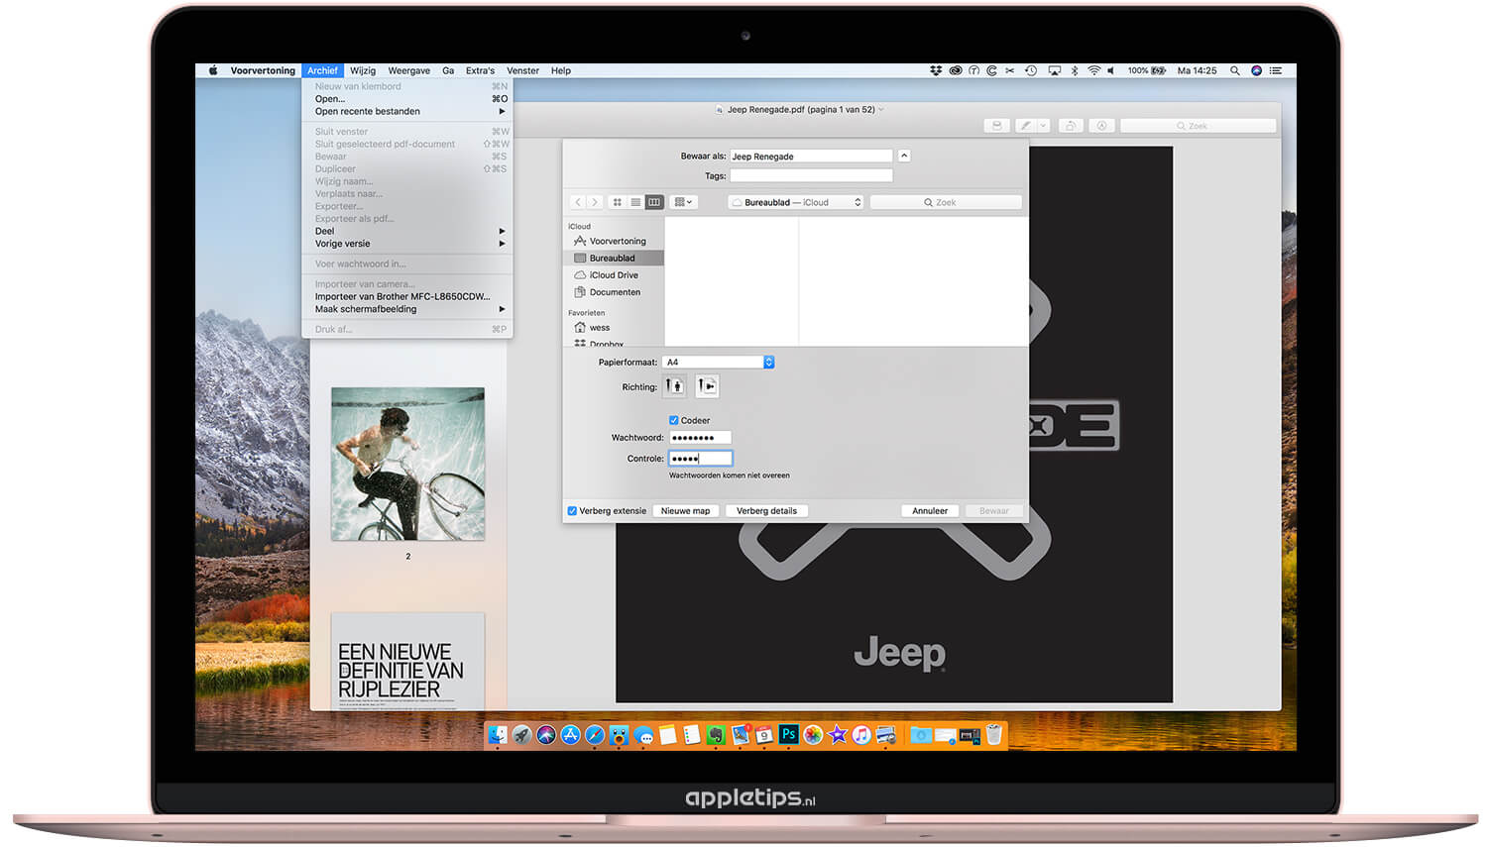Open Safari from the dock

(595, 735)
